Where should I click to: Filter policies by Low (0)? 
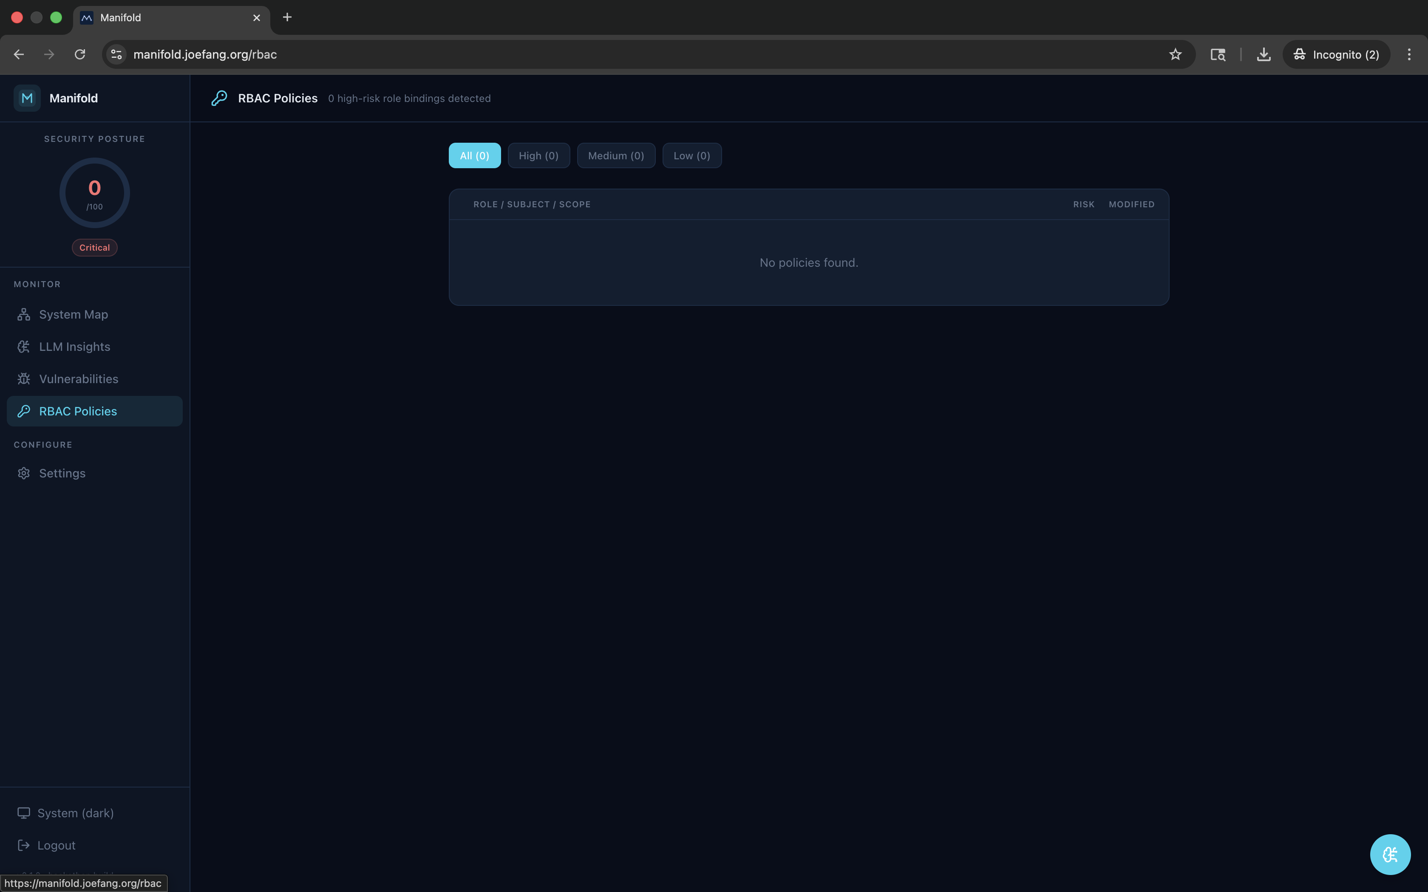(691, 156)
